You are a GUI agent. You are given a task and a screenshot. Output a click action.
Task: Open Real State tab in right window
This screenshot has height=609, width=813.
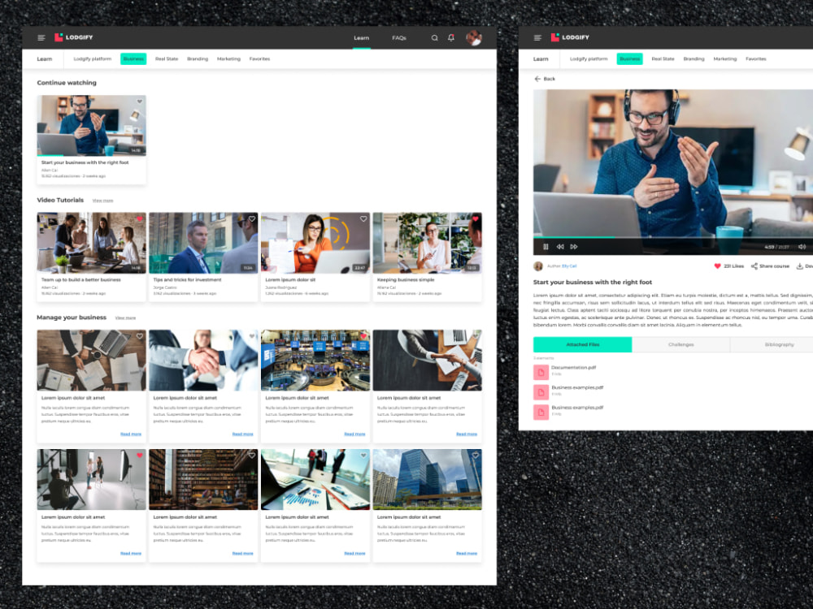663,59
